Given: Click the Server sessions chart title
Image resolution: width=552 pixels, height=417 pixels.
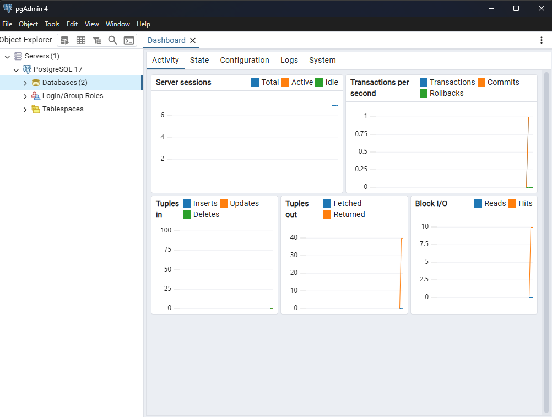Looking at the screenshot, I should (183, 82).
